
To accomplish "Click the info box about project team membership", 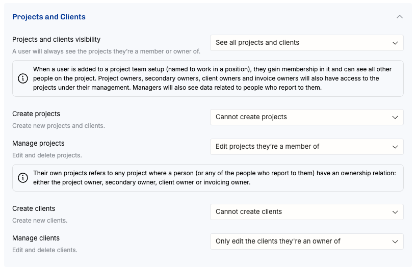I will coord(208,78).
